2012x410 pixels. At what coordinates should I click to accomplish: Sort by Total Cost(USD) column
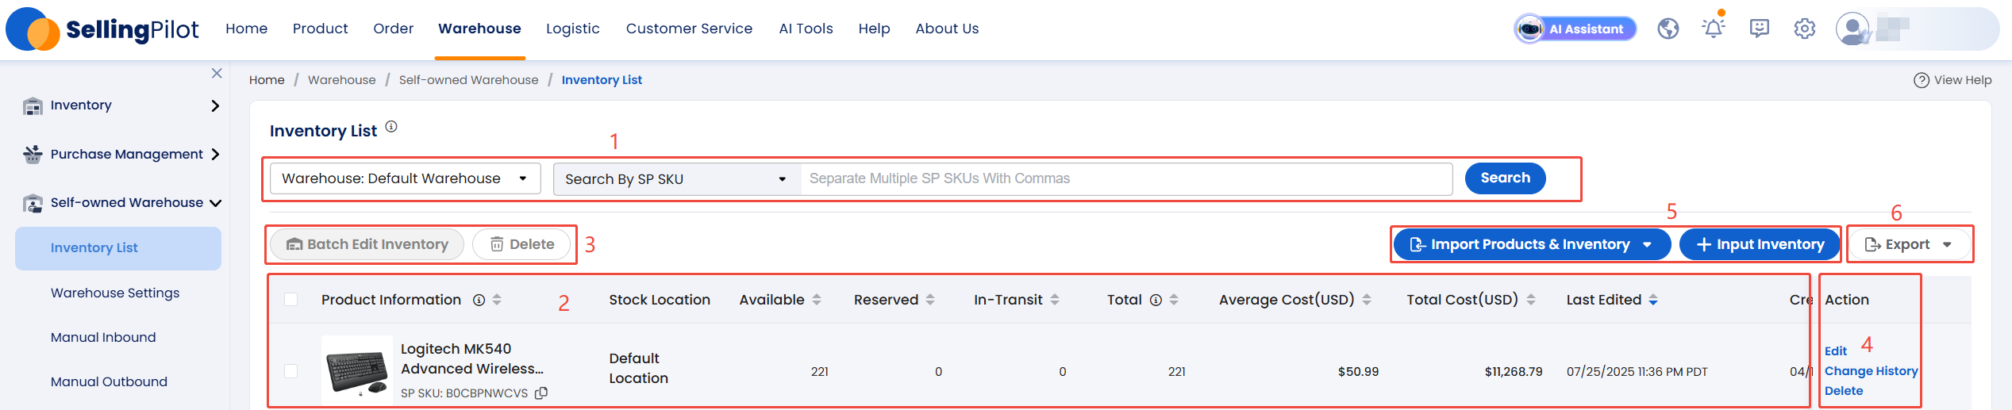(x=1531, y=300)
